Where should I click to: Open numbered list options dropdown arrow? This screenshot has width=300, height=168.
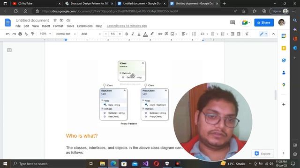coord(227,34)
